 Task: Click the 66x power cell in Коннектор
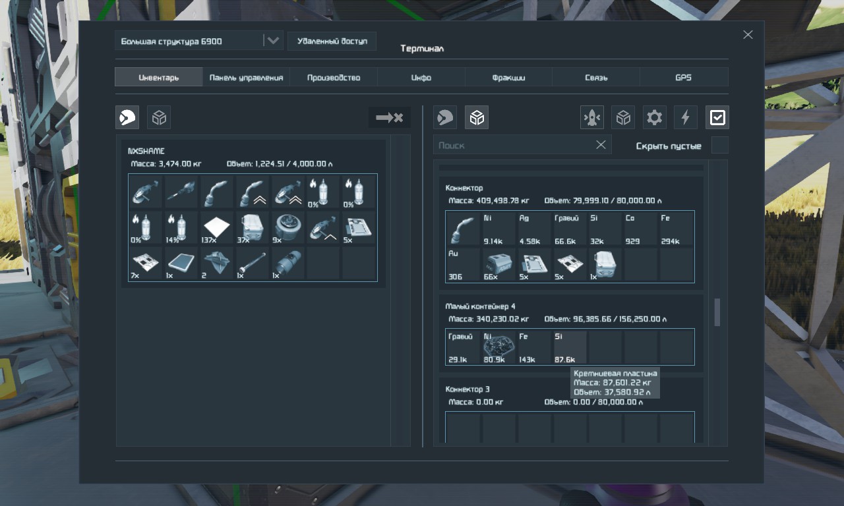pos(498,264)
